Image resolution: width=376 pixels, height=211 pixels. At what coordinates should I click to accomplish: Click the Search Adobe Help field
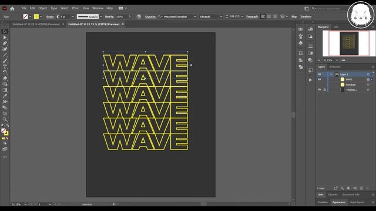click(330, 8)
